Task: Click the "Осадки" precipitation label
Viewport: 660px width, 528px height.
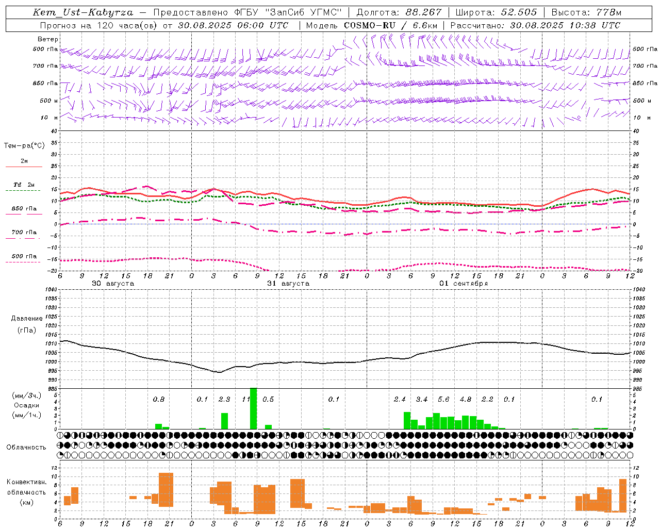Action: pos(27,405)
